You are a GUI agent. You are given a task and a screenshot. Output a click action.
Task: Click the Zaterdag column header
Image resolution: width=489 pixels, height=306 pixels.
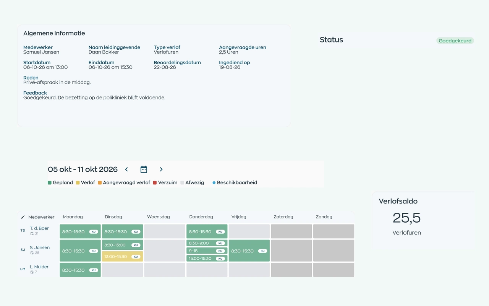point(283,217)
